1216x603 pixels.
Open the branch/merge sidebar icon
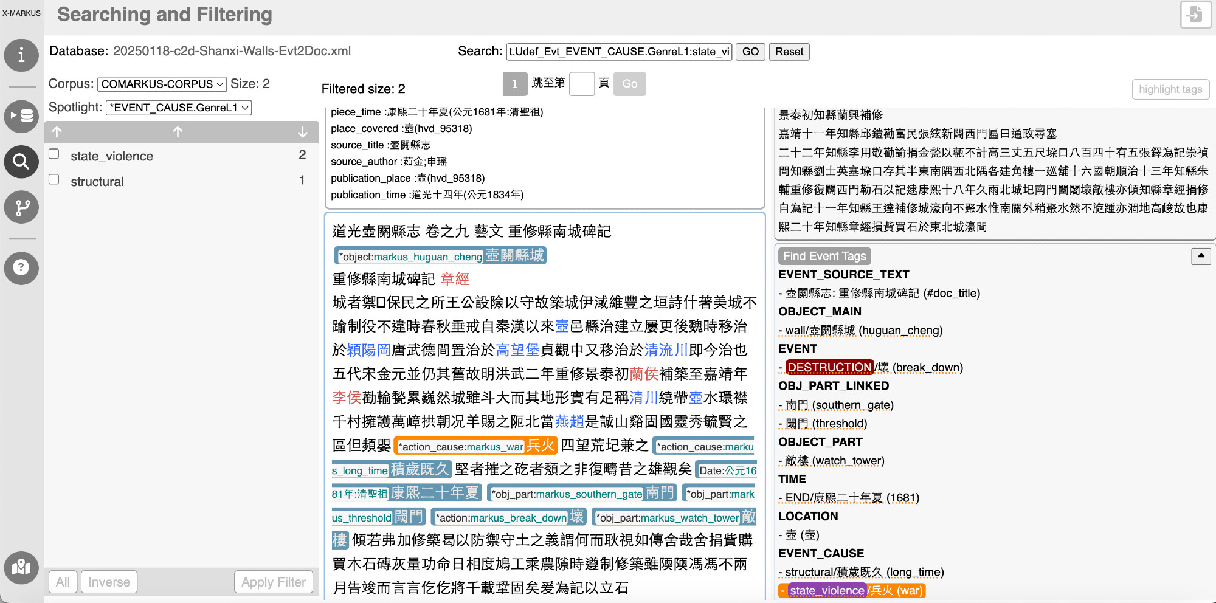21,207
